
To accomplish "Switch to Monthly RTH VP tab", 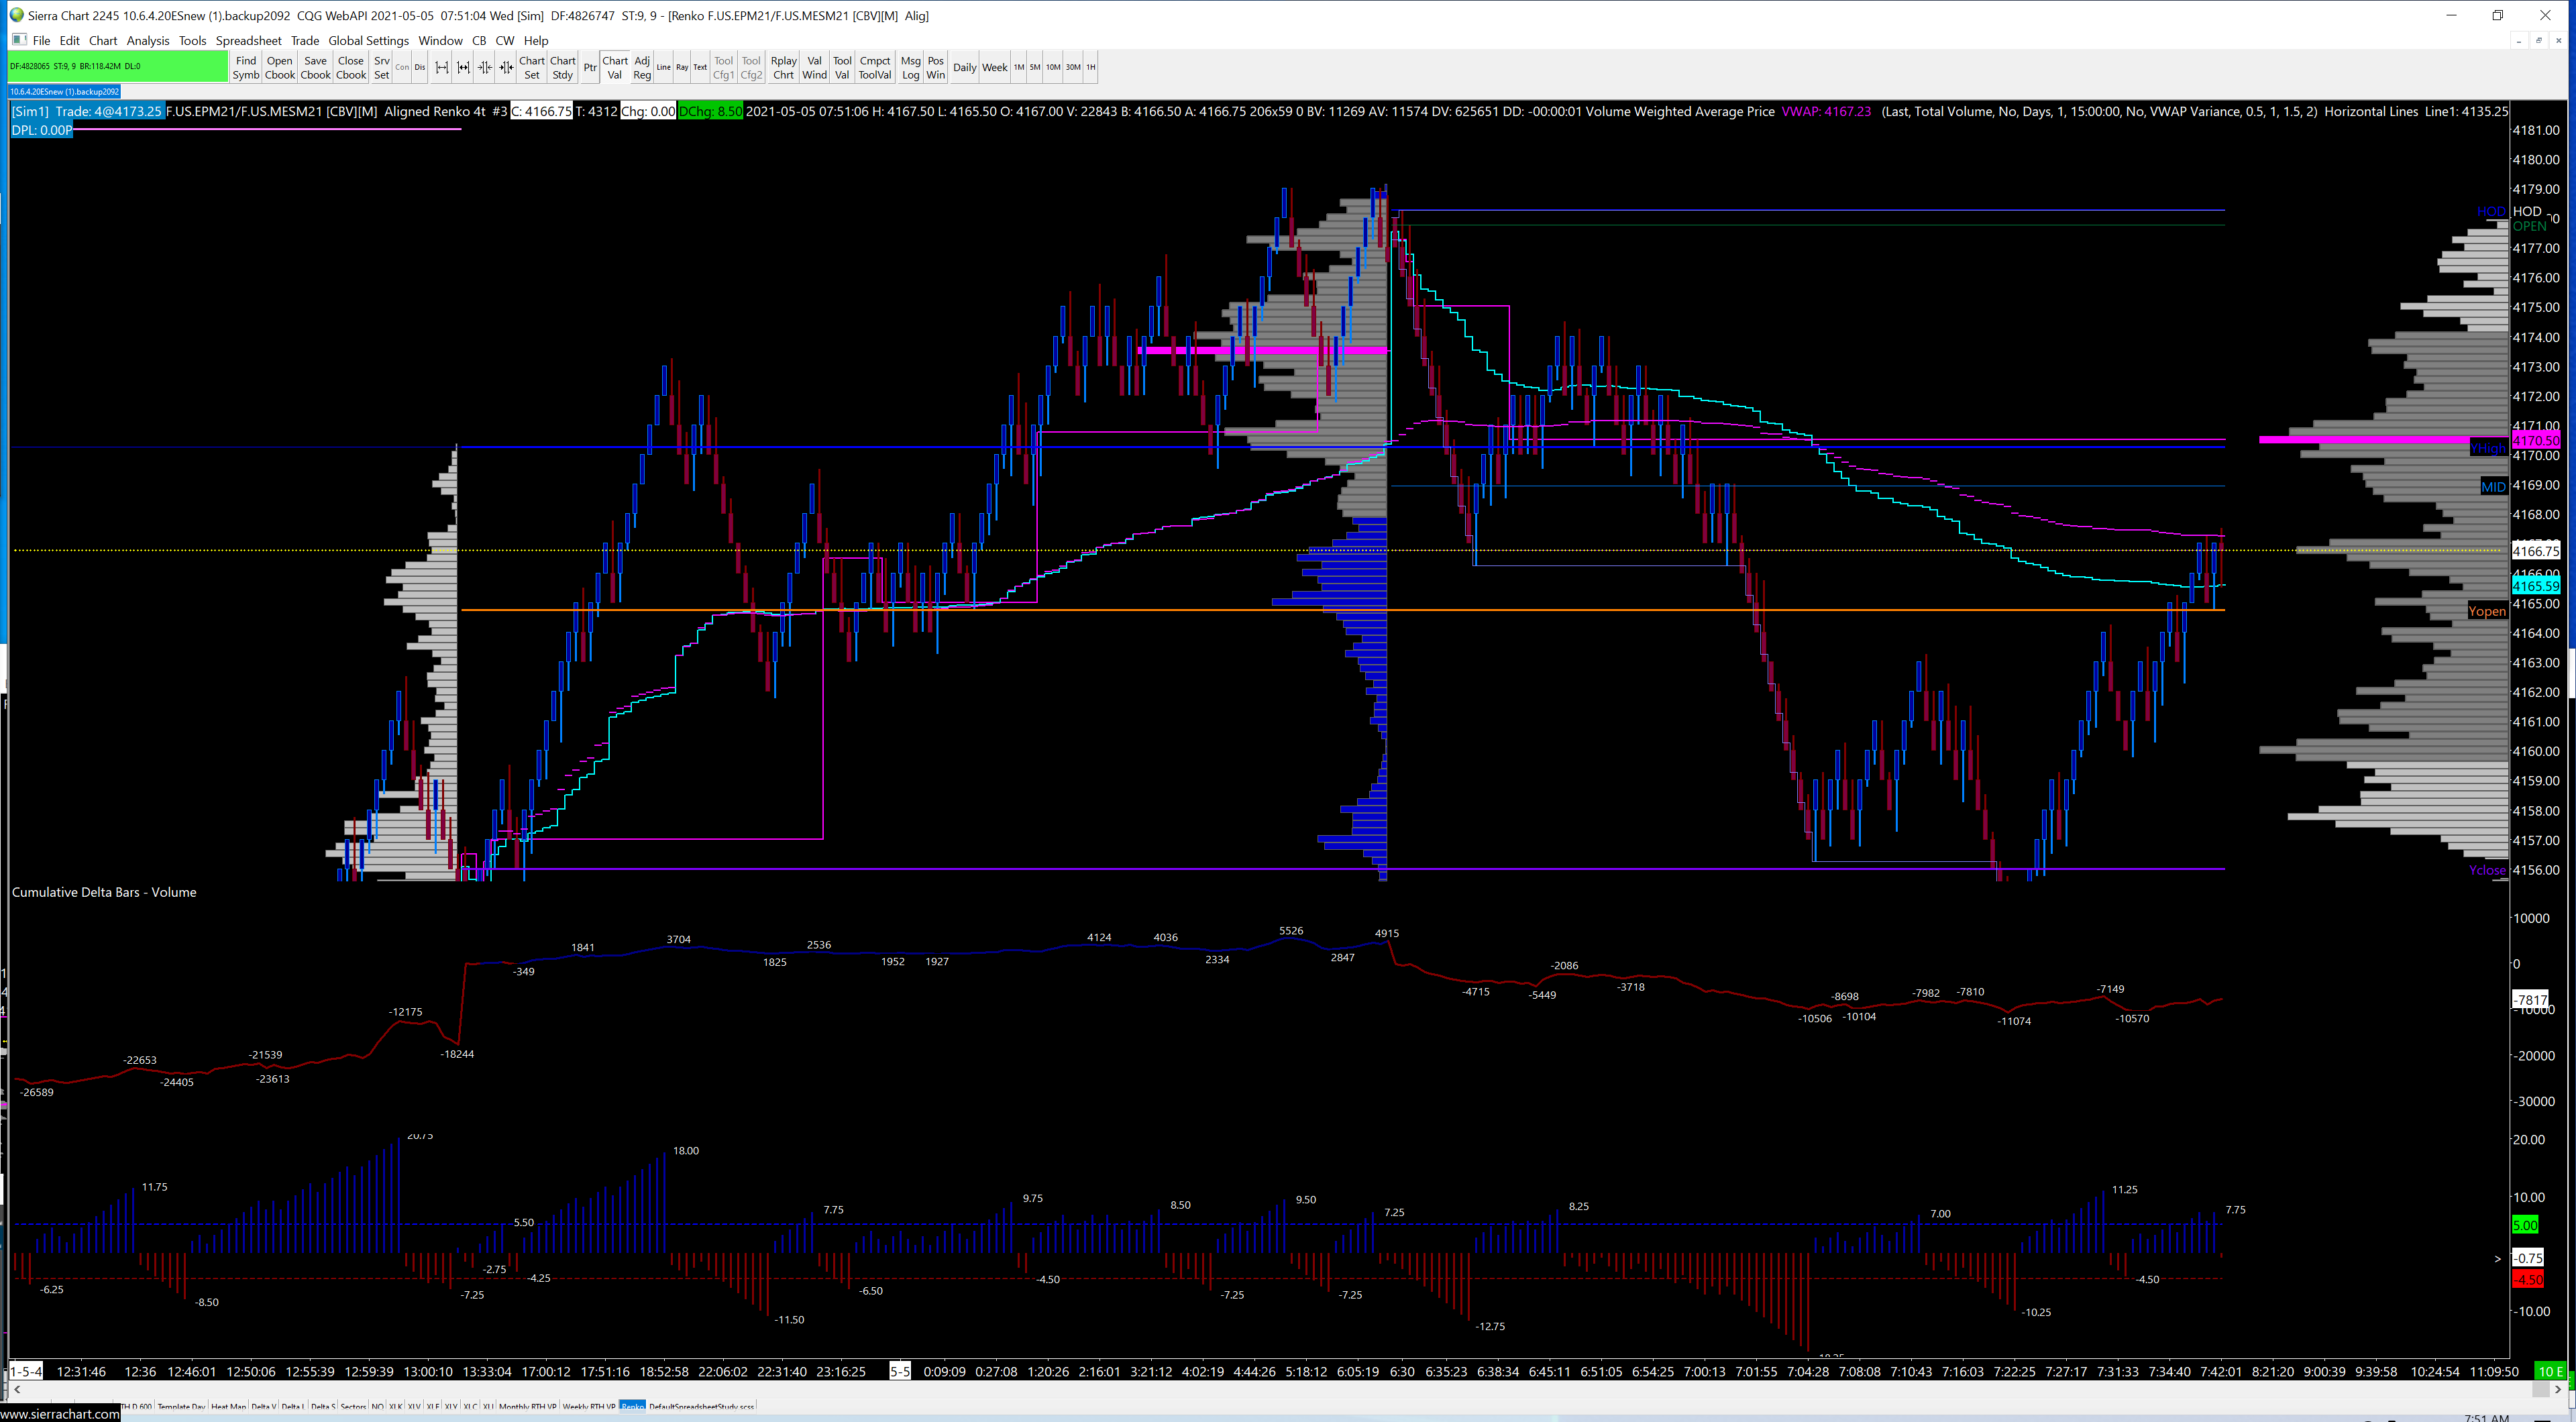I will [528, 1406].
